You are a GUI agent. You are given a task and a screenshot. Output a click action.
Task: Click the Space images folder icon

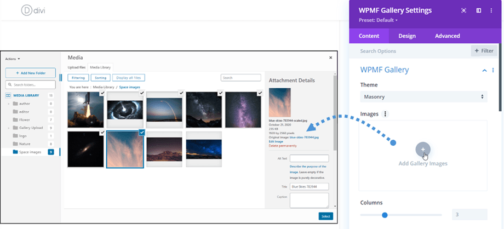(x=15, y=152)
